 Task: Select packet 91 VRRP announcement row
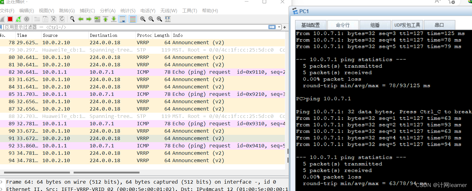pos(142,138)
